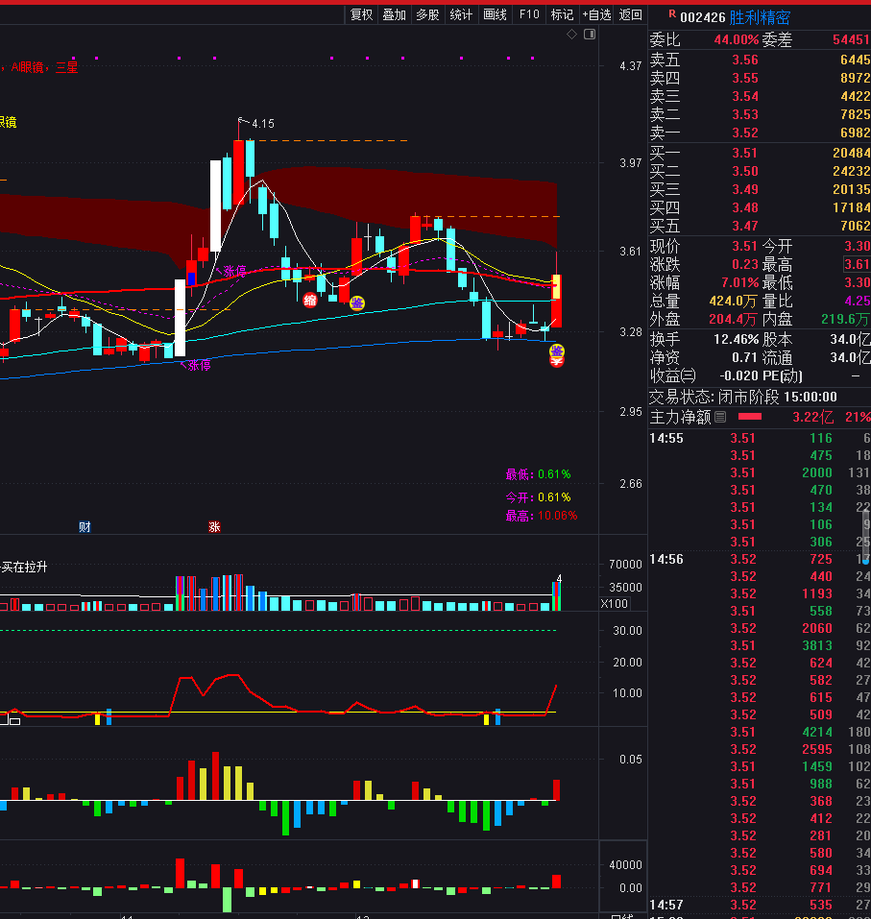Image resolution: width=871 pixels, height=919 pixels.
Task: Add stock via +自选 button
Action: click(596, 14)
